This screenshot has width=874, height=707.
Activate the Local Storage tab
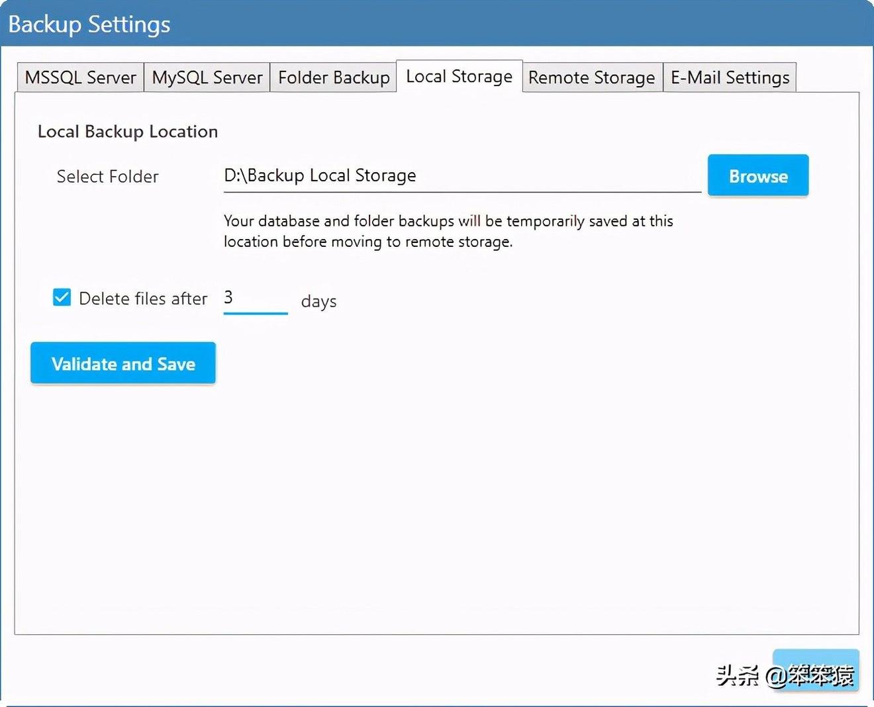459,76
